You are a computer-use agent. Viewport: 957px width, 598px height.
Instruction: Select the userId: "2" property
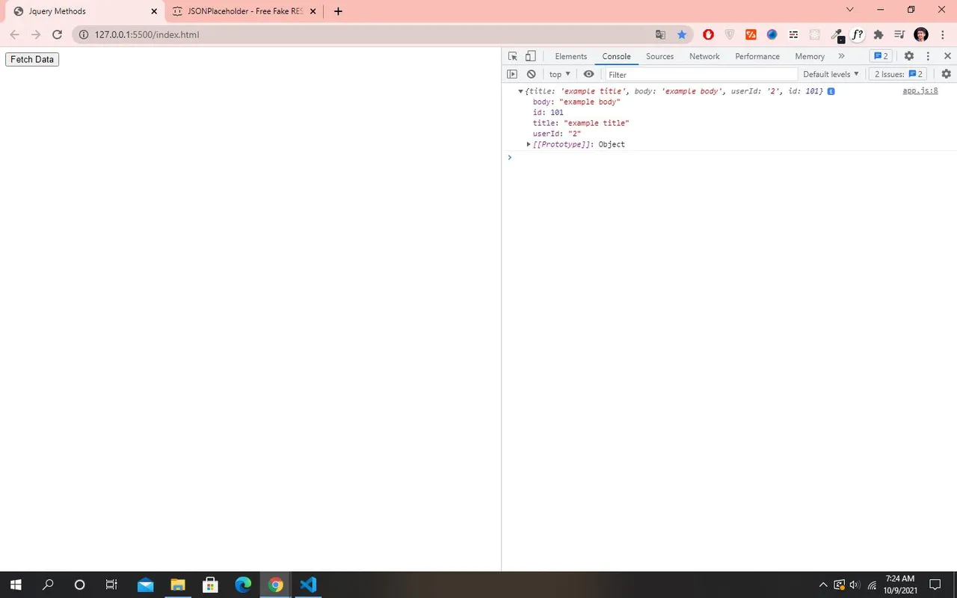pos(557,134)
